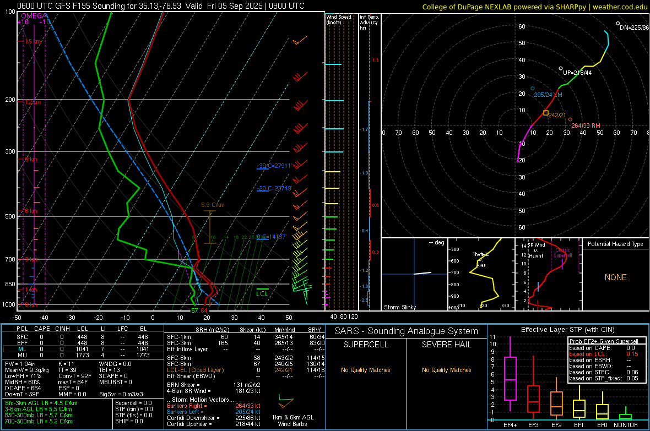Viewport: 650px width, 431px height.
Task: Click the white UP=218/44 Corfidi marker circle
Action: coord(561,68)
